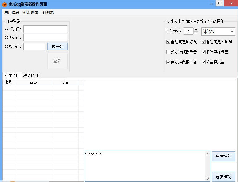Click the pumpkin app icon in title bar
Image resolution: width=238 pixels, height=182 pixels.
pos(4,4)
